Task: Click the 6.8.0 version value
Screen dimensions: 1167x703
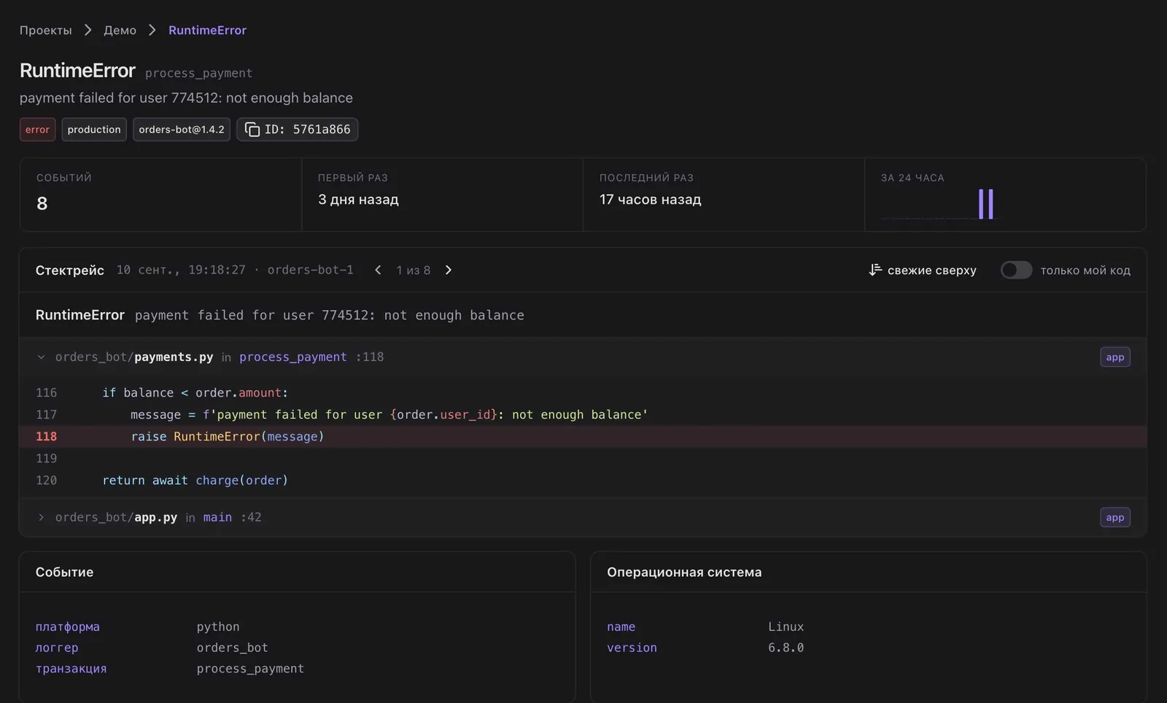Action: point(786,648)
